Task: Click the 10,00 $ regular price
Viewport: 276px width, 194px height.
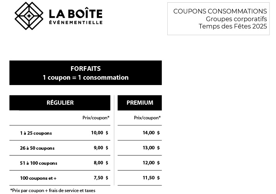Action: (99, 133)
